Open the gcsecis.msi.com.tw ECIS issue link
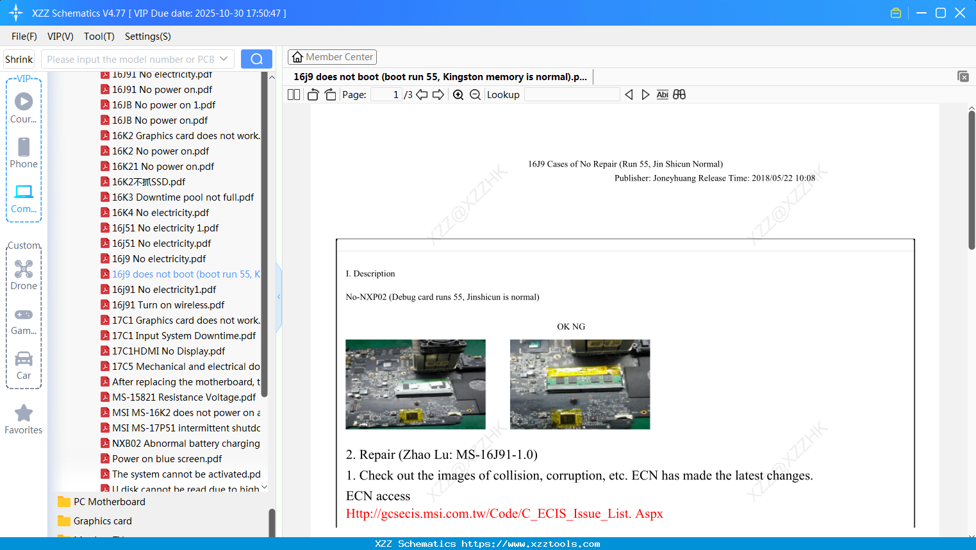976x550 pixels. (504, 513)
